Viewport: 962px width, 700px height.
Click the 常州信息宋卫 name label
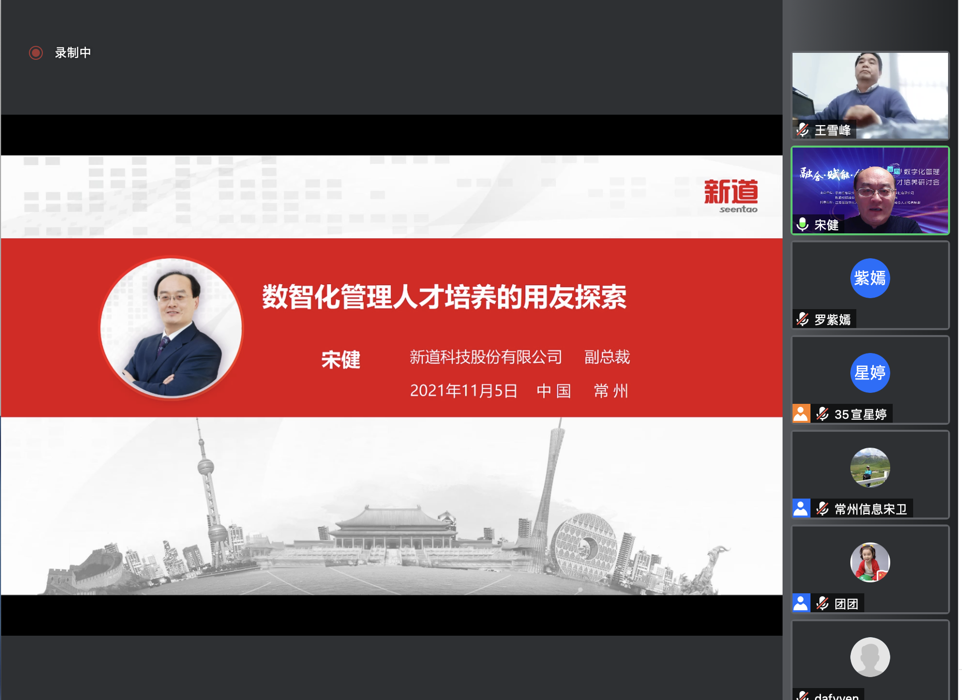coord(871,509)
